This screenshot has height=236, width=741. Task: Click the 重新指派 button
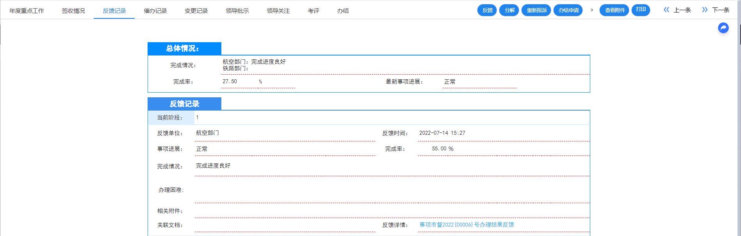(536, 10)
